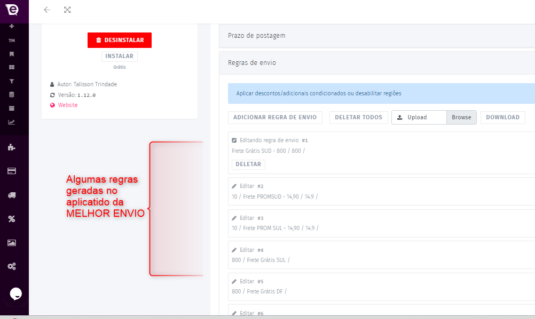
Task: Open the puzzle piece apps icon
Action: coord(12,148)
